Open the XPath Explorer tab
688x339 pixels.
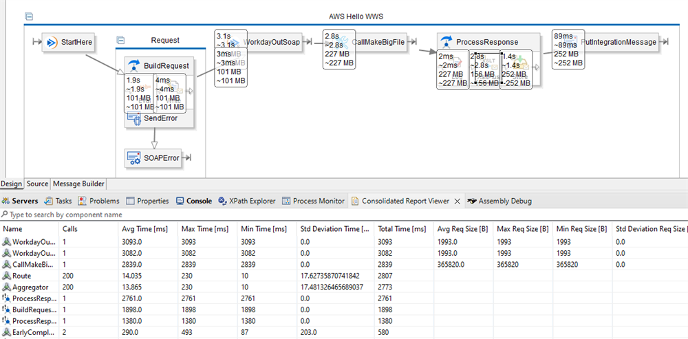(247, 201)
